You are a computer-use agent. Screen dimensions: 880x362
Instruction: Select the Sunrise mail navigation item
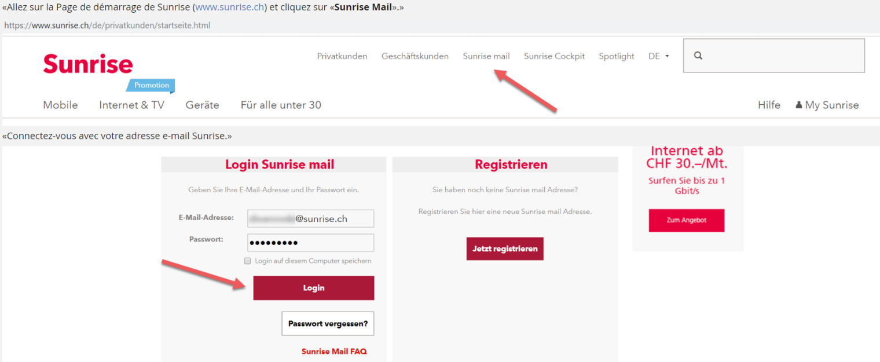pyautogui.click(x=486, y=56)
